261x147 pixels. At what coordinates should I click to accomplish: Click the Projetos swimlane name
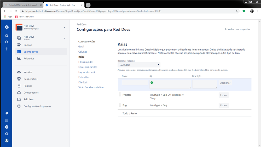(x=127, y=95)
